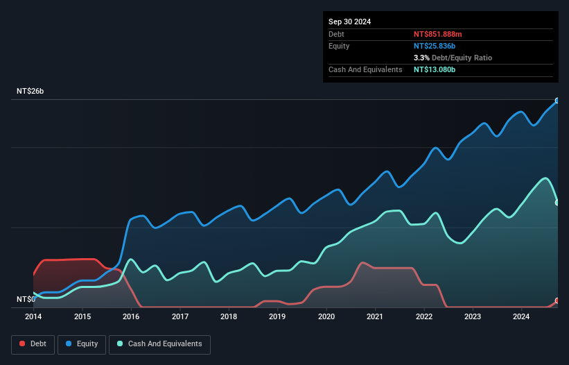Click the Cash endpoint marker on chart

tap(557, 203)
